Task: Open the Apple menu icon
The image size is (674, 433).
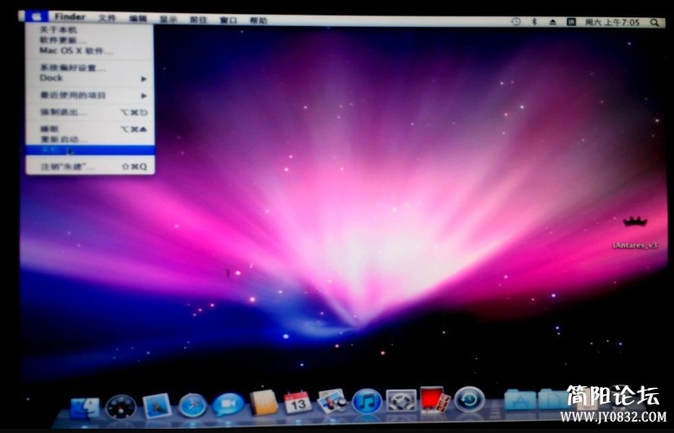Action: (x=36, y=16)
